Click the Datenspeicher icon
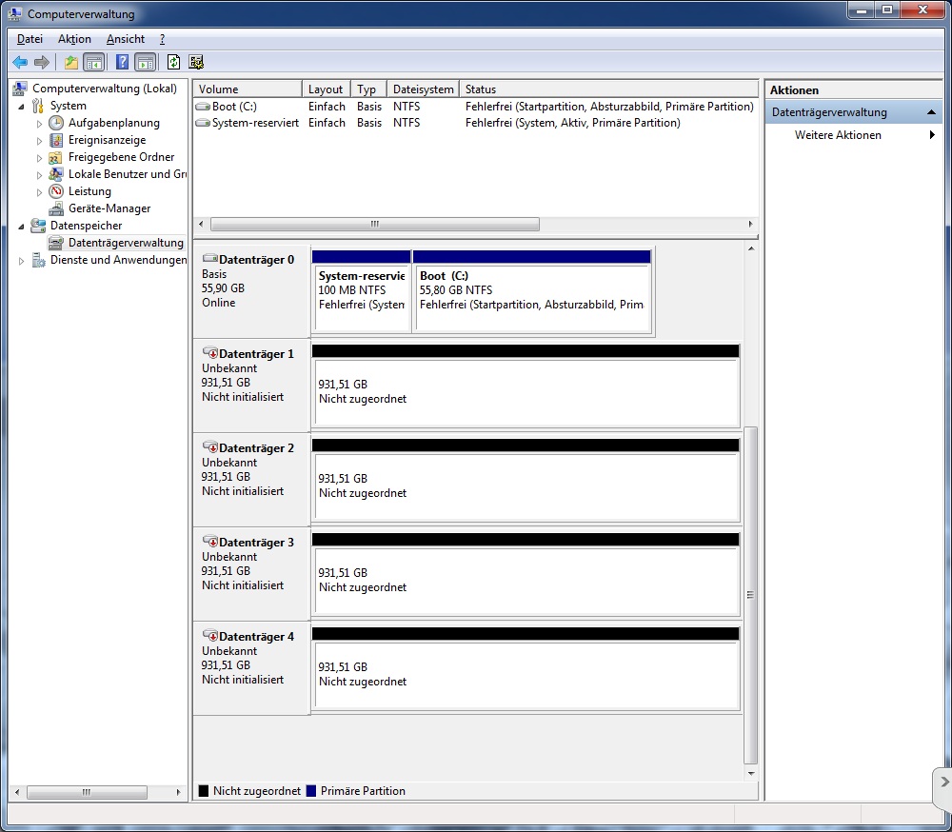Screen dimensions: 952x832 38,226
